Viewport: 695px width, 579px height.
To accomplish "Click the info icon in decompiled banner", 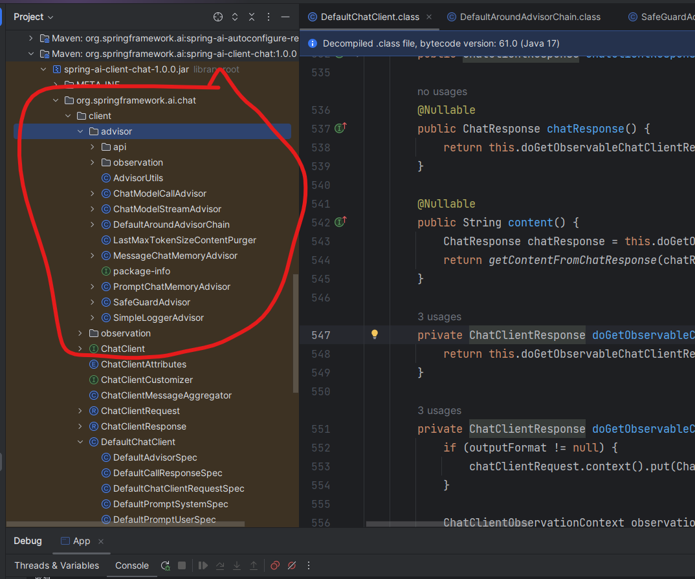I will (x=312, y=43).
